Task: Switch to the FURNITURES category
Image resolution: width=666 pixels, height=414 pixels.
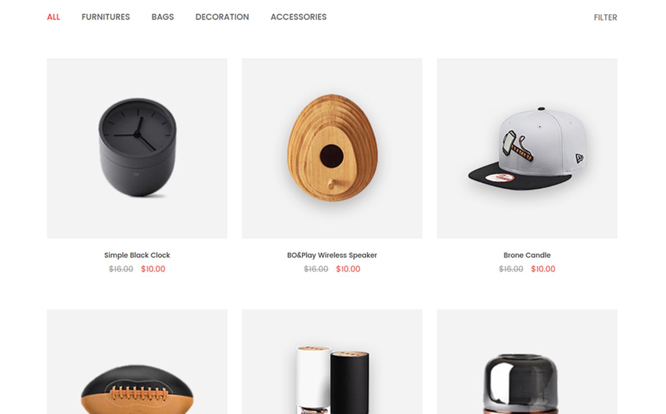Action: 106,17
